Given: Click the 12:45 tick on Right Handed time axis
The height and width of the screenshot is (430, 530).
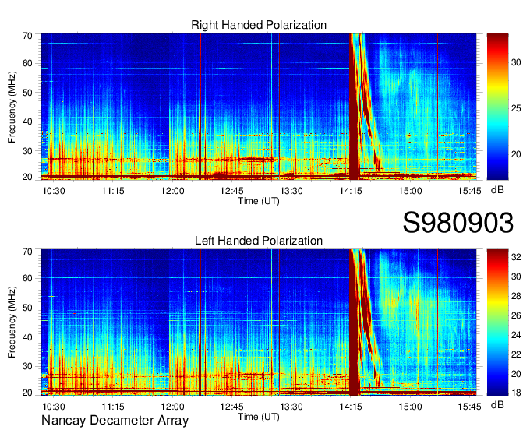Looking at the screenshot, I should tap(231, 191).
